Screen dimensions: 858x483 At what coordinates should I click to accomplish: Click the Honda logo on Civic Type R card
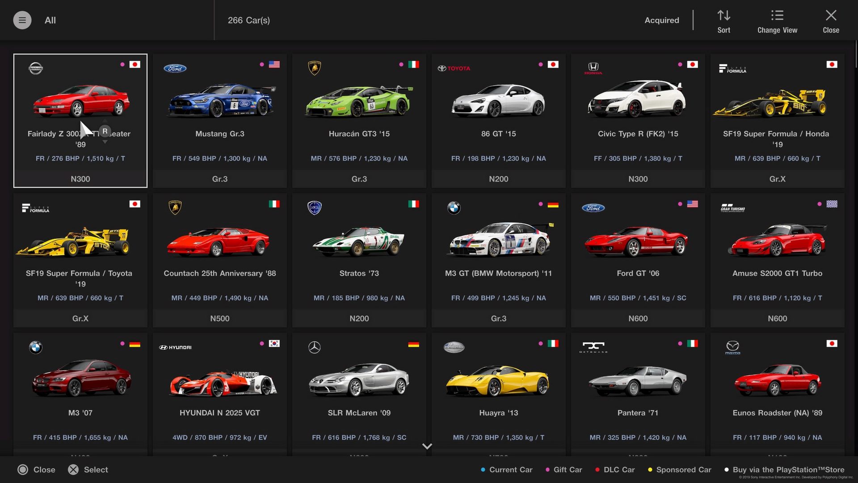coord(593,68)
